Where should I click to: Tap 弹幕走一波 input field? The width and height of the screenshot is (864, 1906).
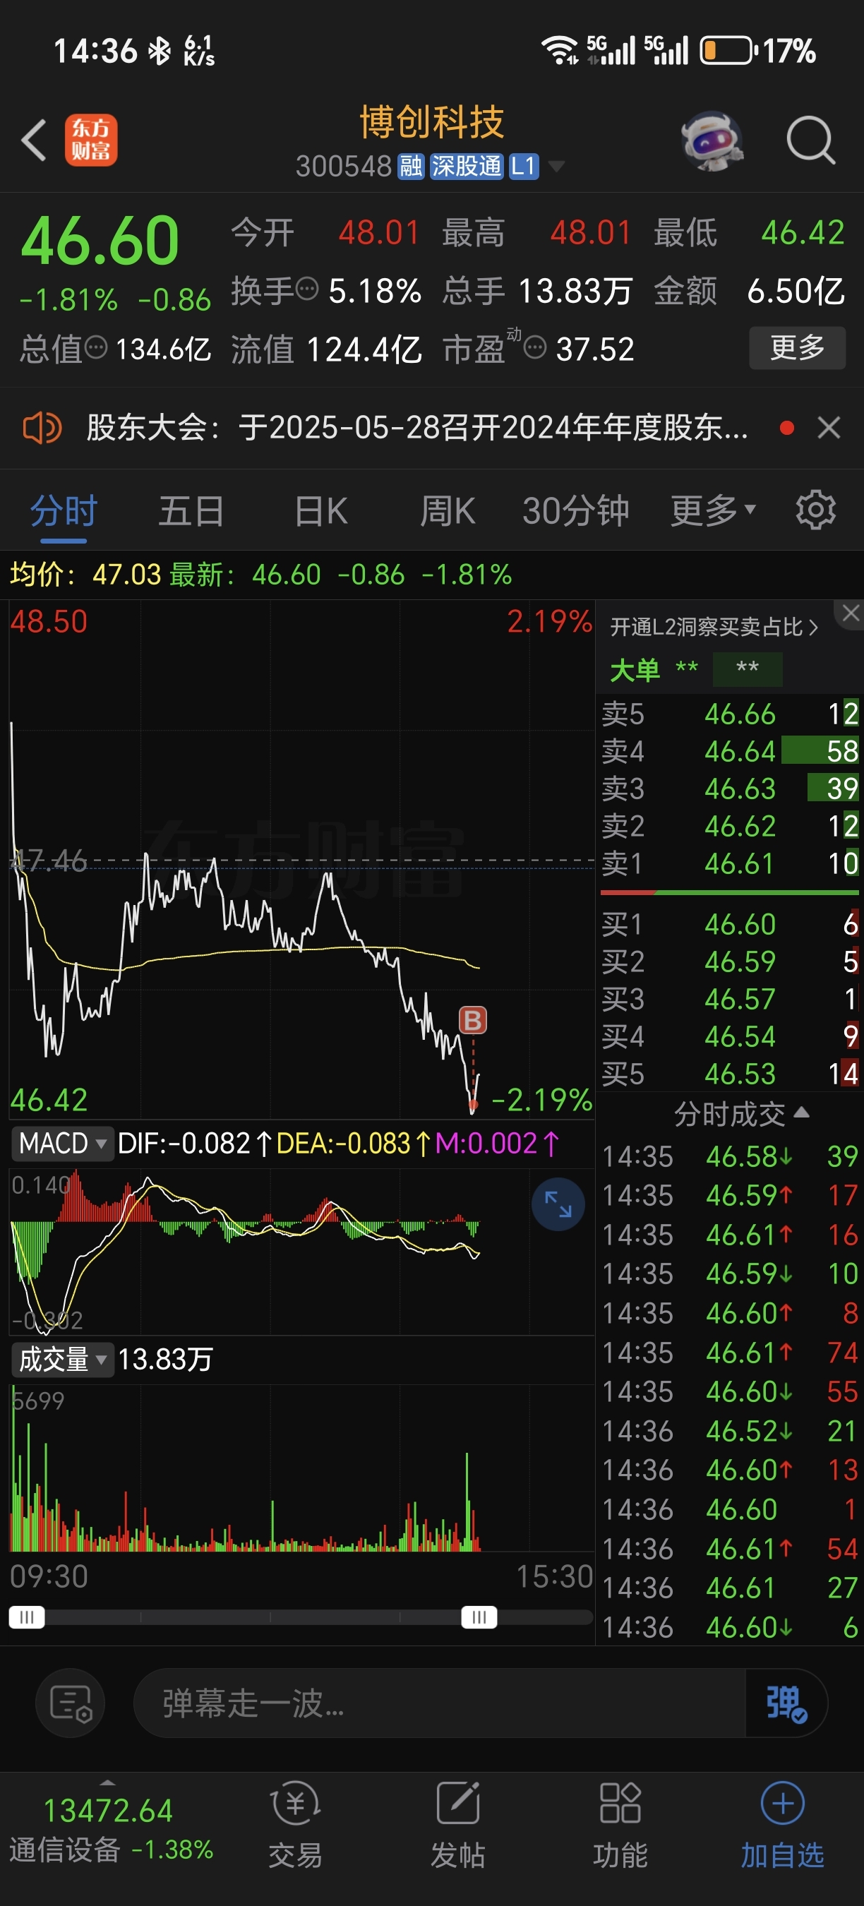(x=439, y=1703)
